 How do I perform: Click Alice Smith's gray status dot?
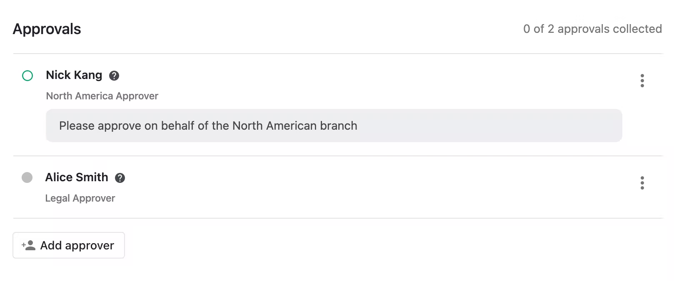(27, 177)
